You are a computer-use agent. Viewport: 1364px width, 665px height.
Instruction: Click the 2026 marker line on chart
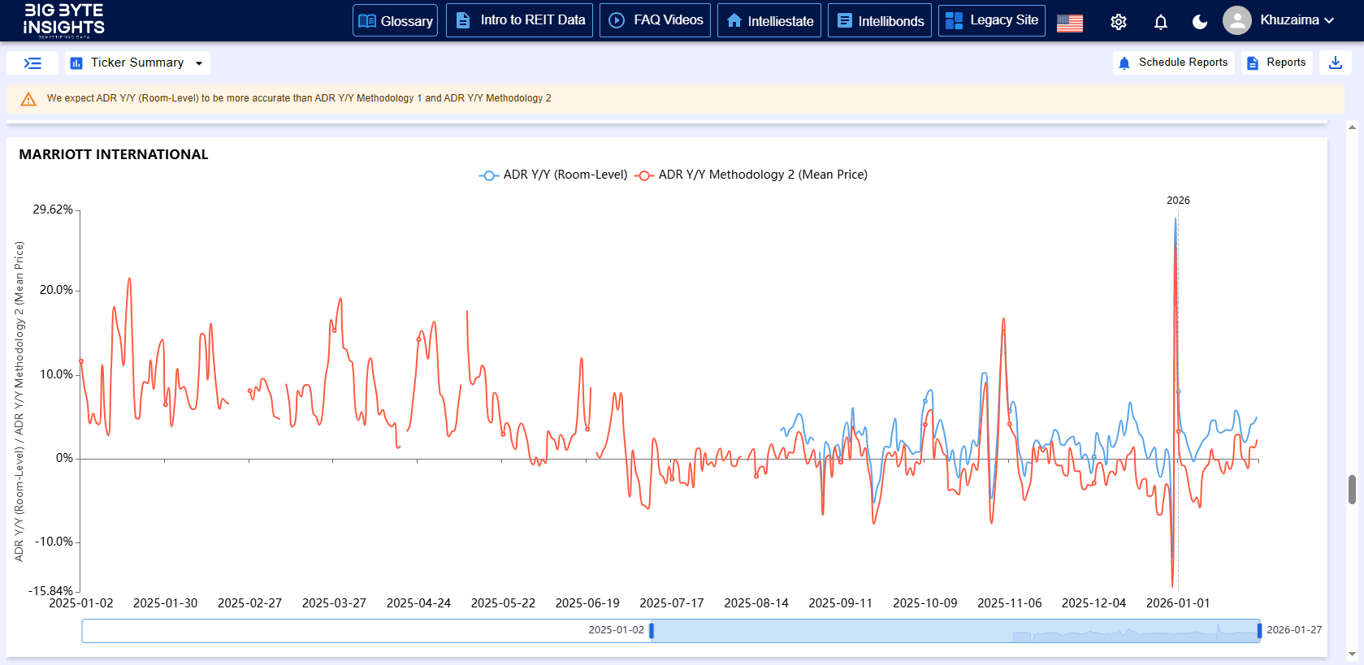[1178, 398]
